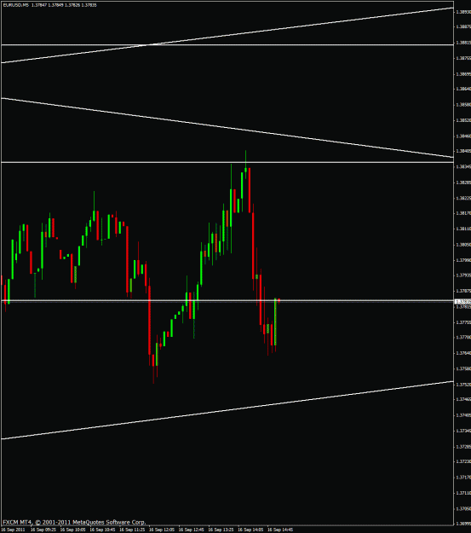Screen dimensions: 471x533
Task: Click the 1.3881 price axis label
Action: [463, 43]
